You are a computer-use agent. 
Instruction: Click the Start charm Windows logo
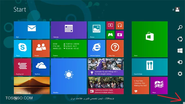coord(180,51)
